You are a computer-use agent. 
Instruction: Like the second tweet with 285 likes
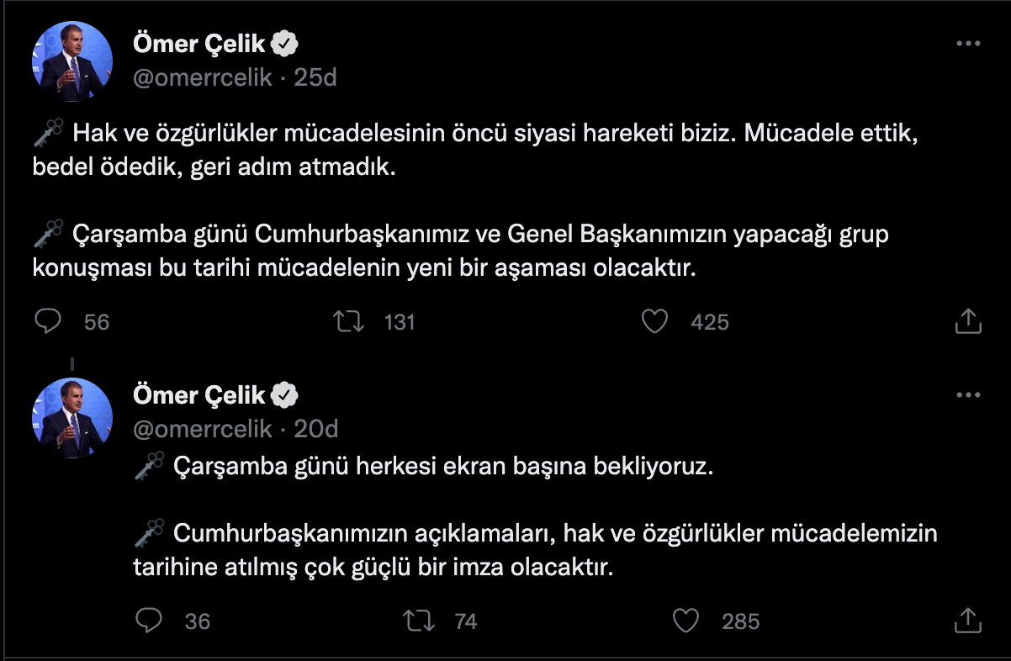[686, 621]
